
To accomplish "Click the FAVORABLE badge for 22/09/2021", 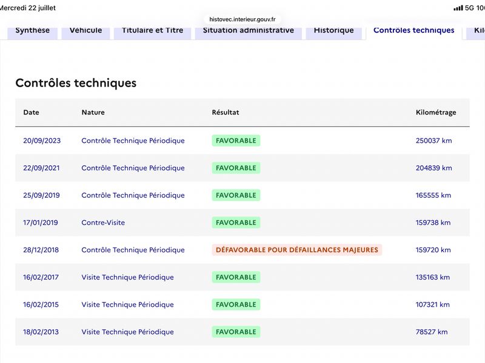I will [x=236, y=168].
